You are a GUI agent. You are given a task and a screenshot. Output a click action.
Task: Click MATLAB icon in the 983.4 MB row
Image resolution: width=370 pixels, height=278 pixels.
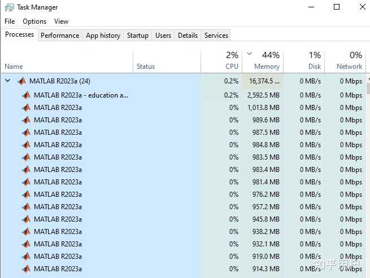26,170
